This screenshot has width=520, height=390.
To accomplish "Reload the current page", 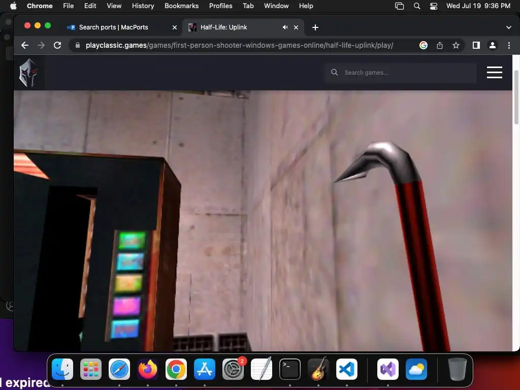I will 57,45.
